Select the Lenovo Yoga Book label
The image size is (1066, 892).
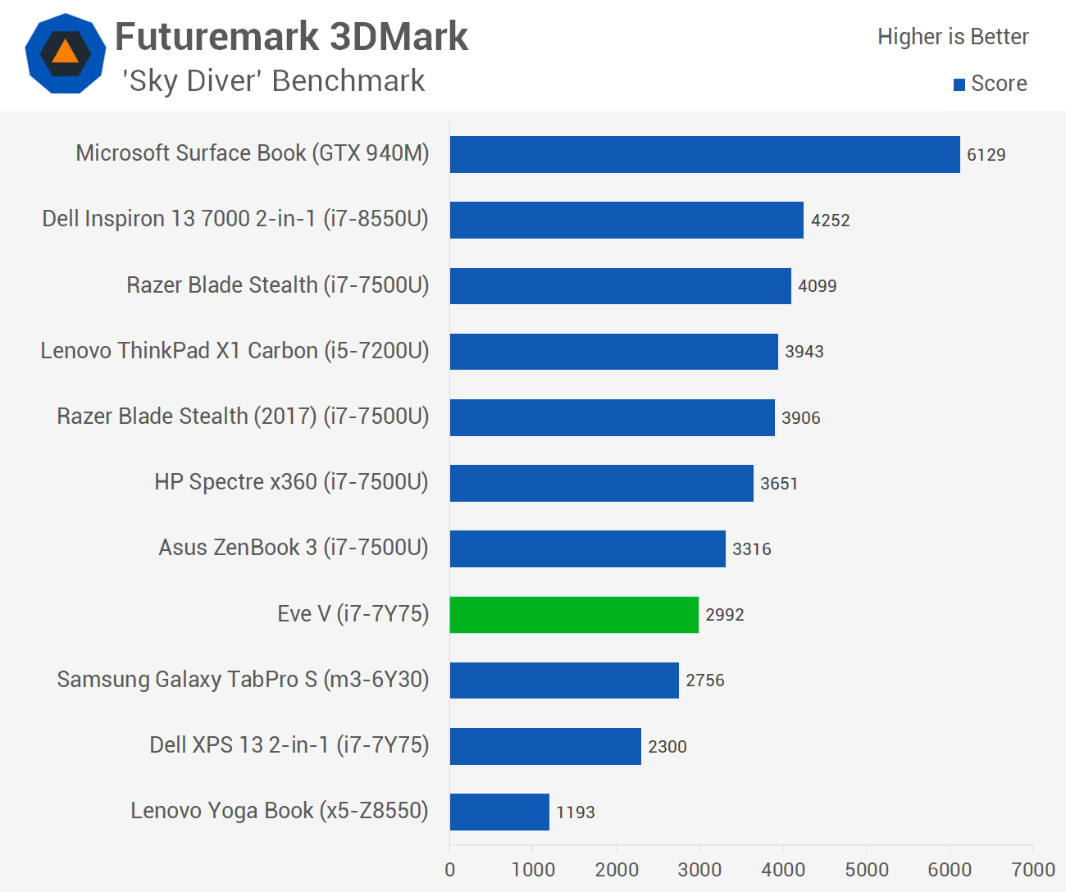coord(280,811)
